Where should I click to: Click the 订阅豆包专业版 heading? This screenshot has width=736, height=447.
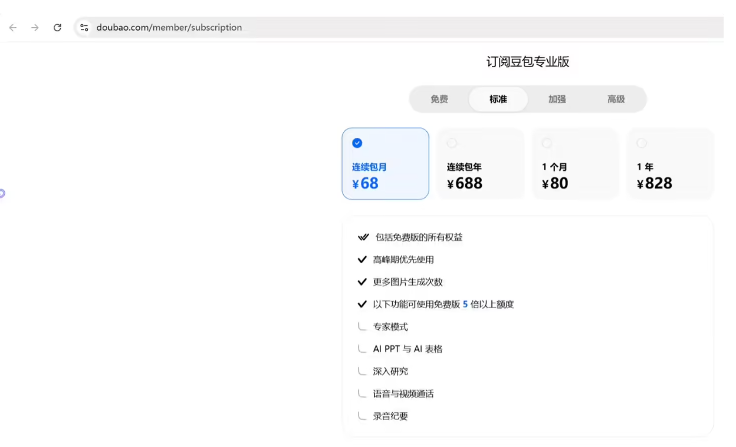click(528, 62)
